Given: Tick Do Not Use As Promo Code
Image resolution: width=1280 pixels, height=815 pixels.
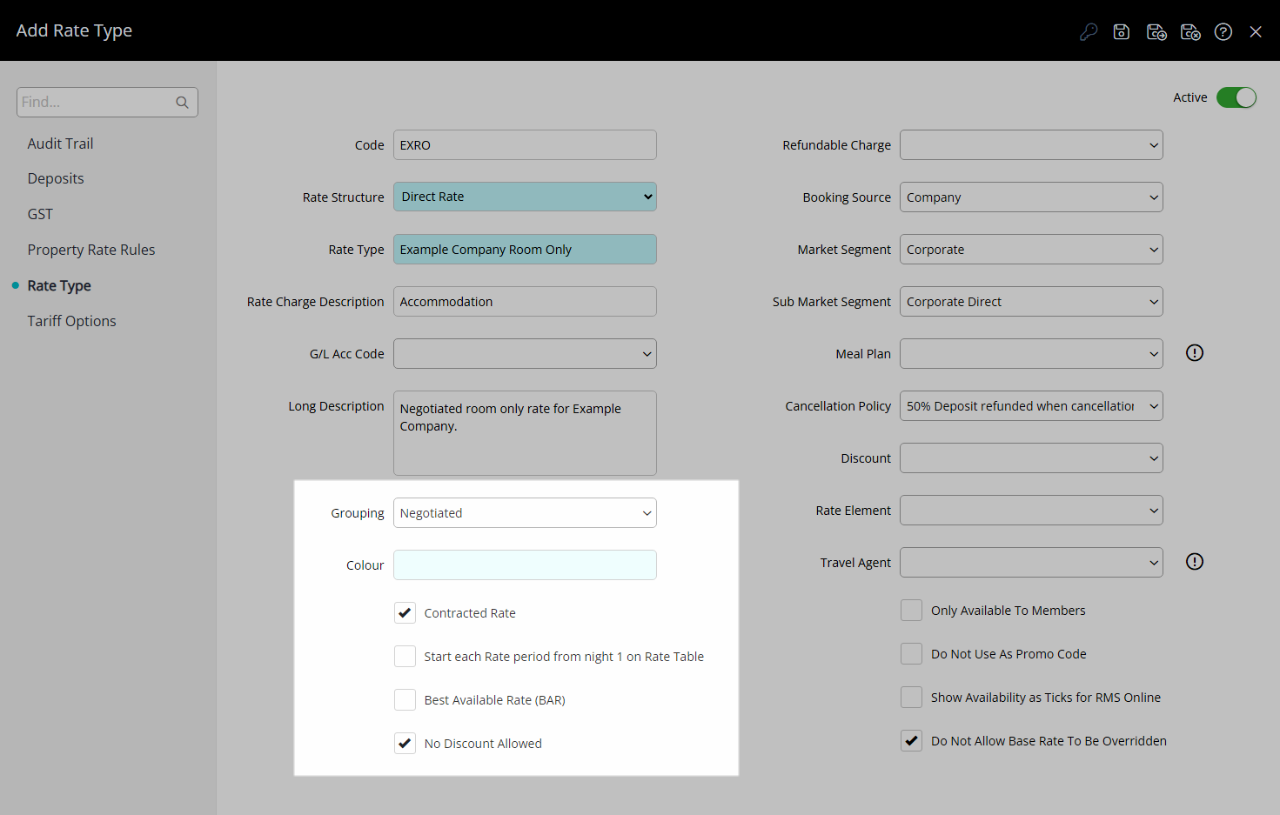Looking at the screenshot, I should pyautogui.click(x=911, y=654).
